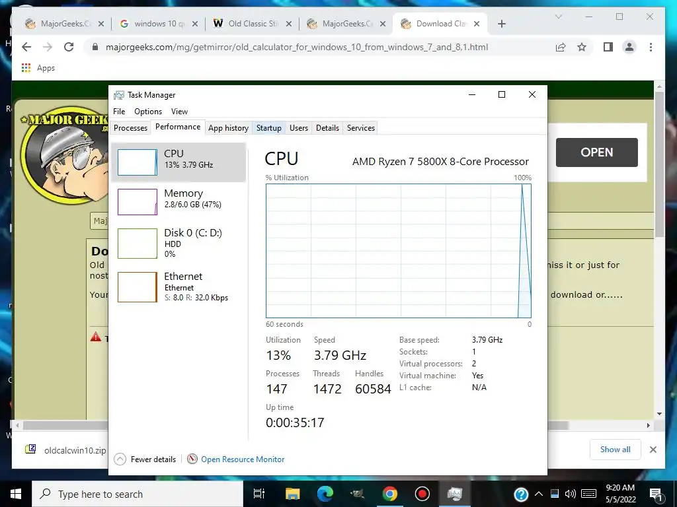This screenshot has width=677, height=507.
Task: Open the Services tab
Action: coord(360,128)
